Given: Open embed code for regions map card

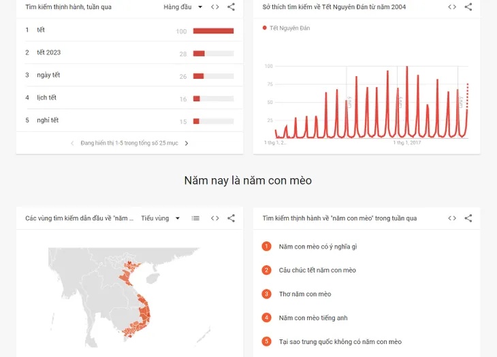Looking at the screenshot, I should click(x=215, y=218).
